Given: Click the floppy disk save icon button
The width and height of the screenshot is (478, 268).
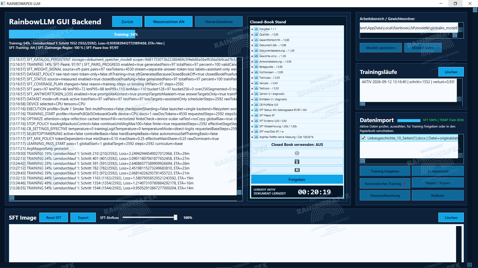Looking at the screenshot, I should click(x=297, y=161).
